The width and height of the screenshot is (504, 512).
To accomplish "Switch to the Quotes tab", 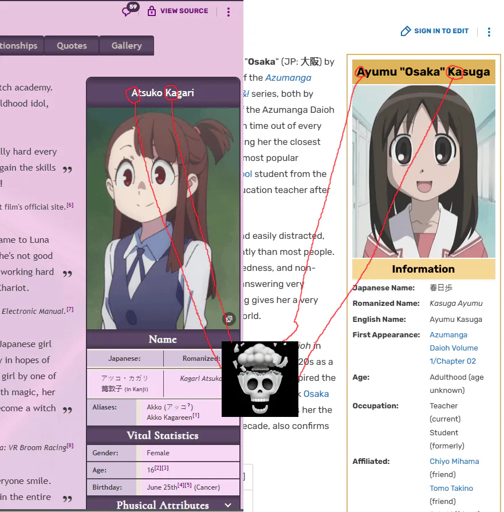I will click(x=72, y=46).
